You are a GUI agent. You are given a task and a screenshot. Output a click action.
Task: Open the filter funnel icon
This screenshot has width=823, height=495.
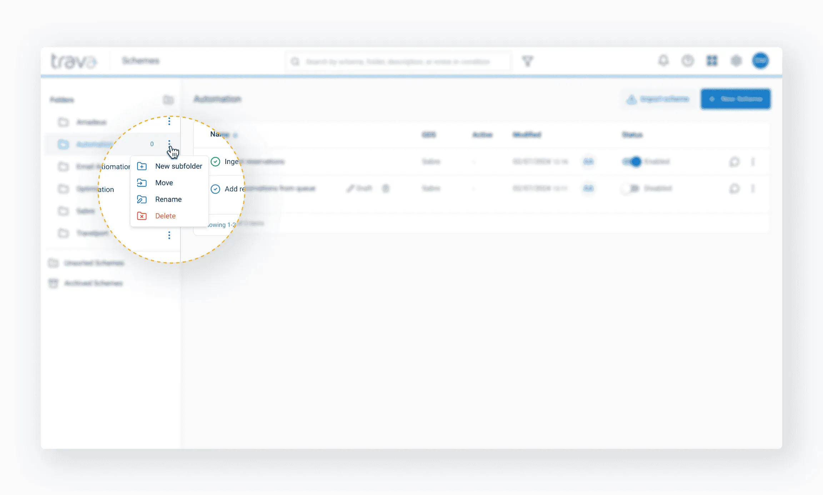(528, 61)
